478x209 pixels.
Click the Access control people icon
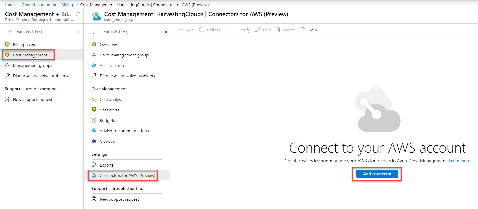94,65
